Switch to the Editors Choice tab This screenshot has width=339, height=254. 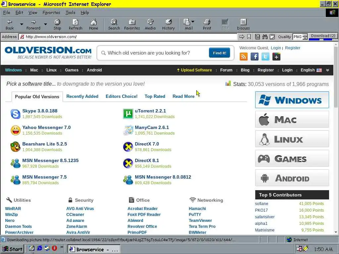tap(121, 96)
